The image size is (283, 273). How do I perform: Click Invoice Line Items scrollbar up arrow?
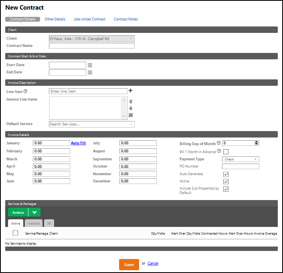(124, 100)
